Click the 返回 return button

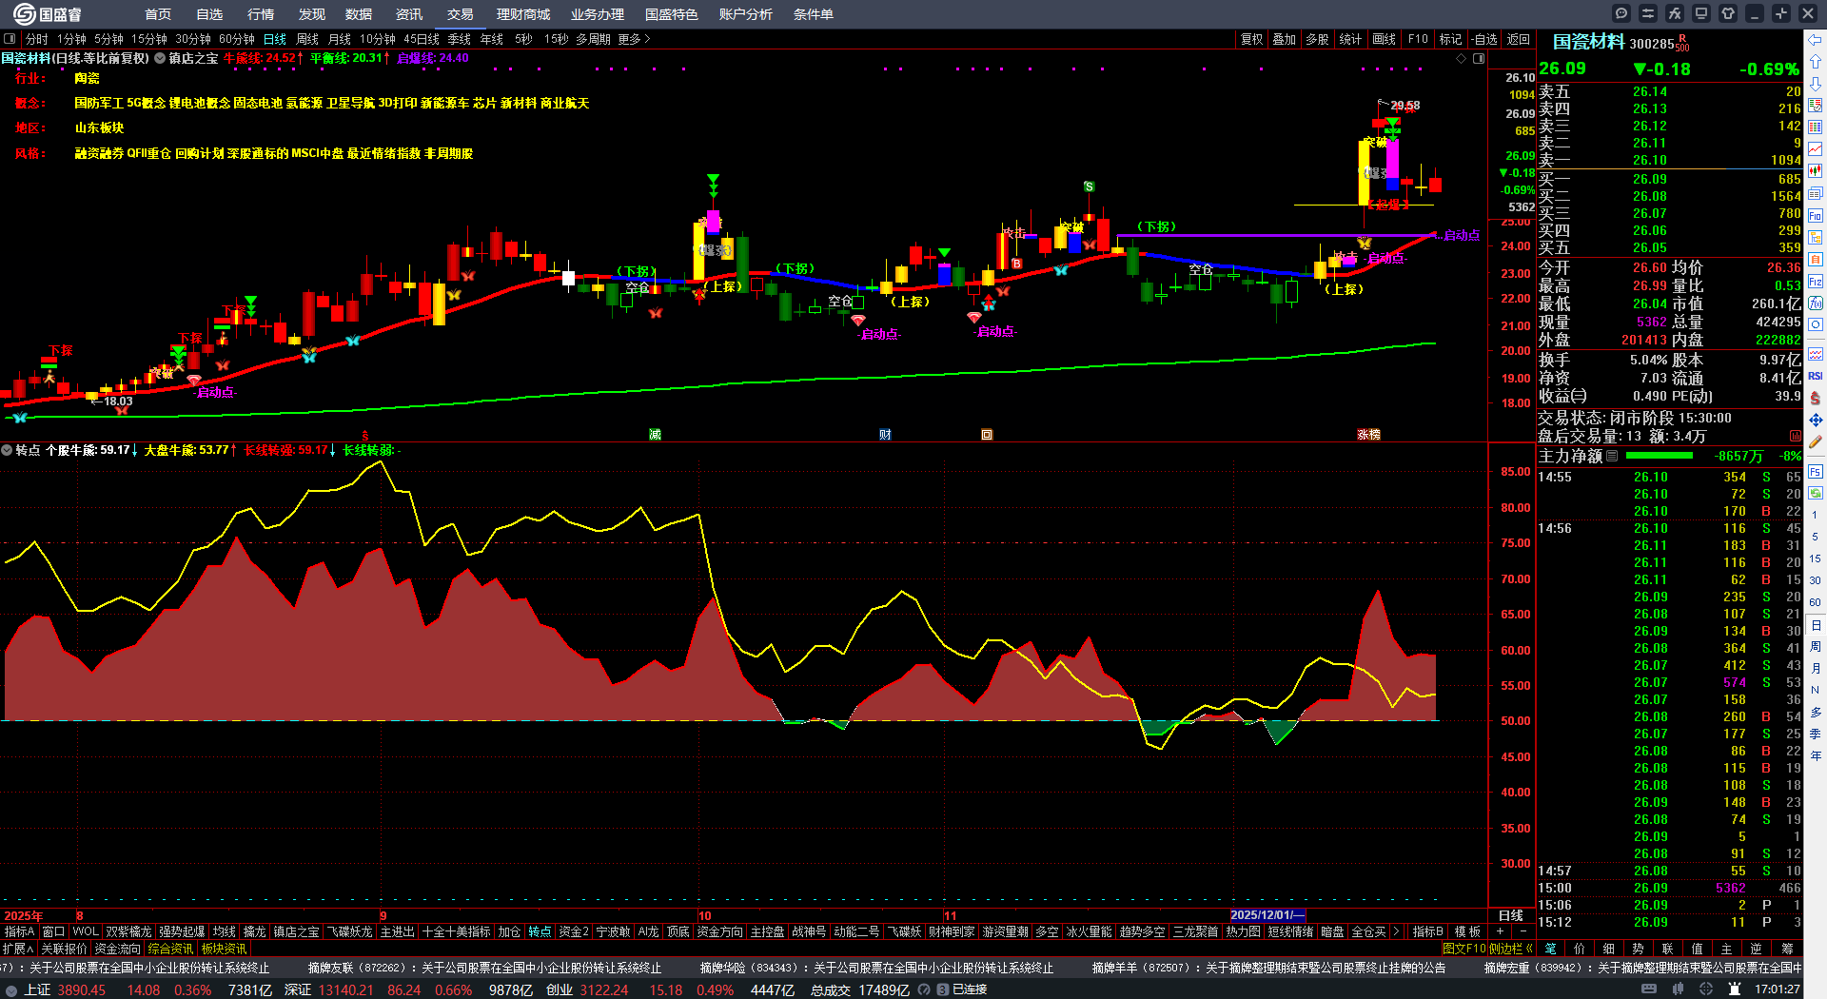1519,39
